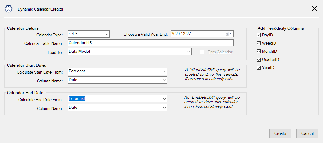Click the 'Calendar End Date:' group label

(x=25, y=93)
